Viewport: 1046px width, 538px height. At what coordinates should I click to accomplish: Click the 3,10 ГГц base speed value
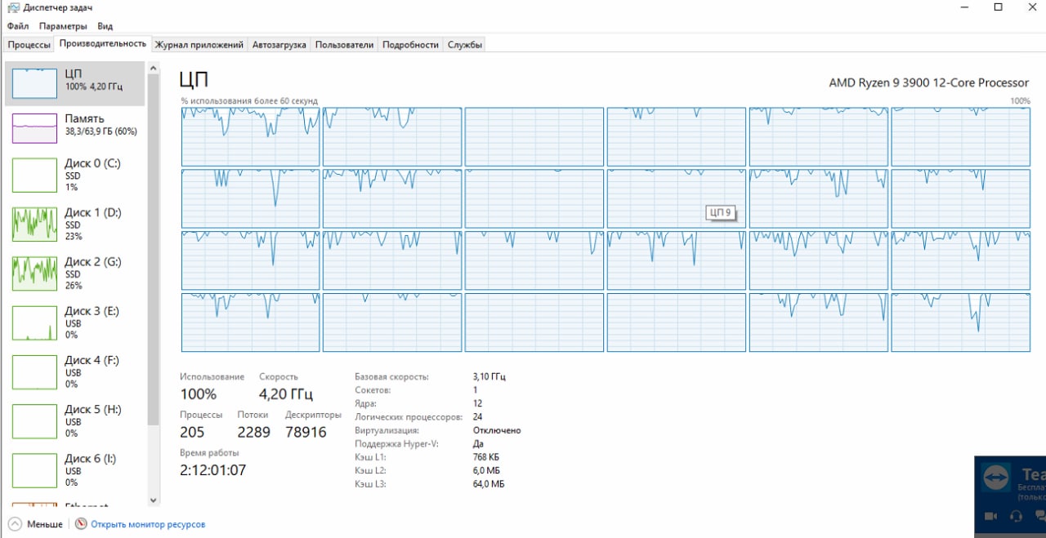(x=489, y=377)
